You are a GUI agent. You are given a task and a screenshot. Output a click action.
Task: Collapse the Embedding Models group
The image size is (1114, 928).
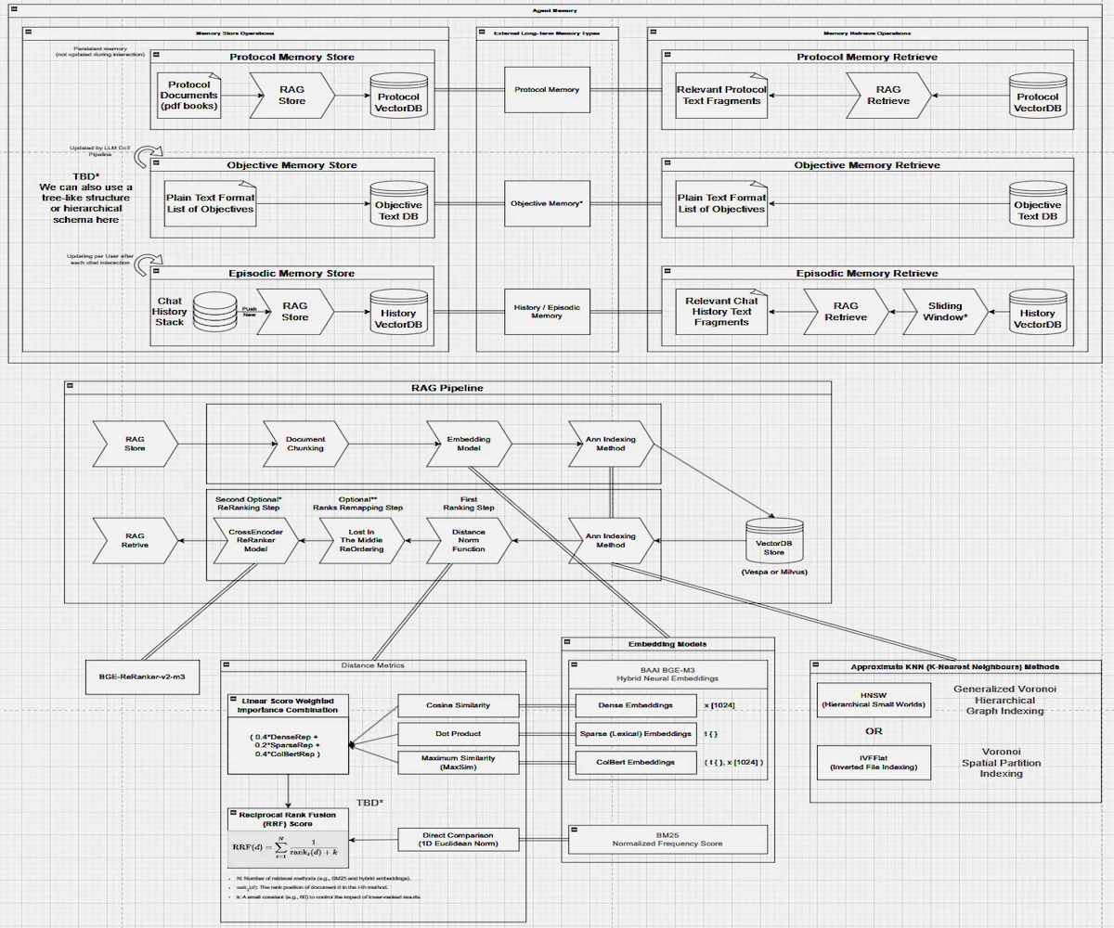tap(568, 643)
